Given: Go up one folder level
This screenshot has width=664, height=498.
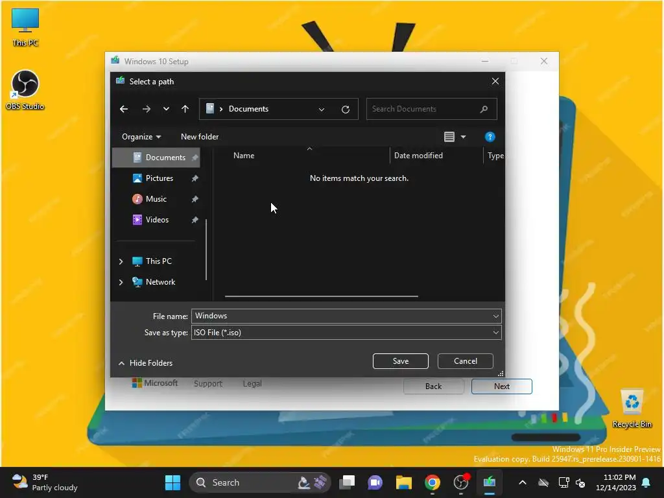Looking at the screenshot, I should click(x=185, y=109).
